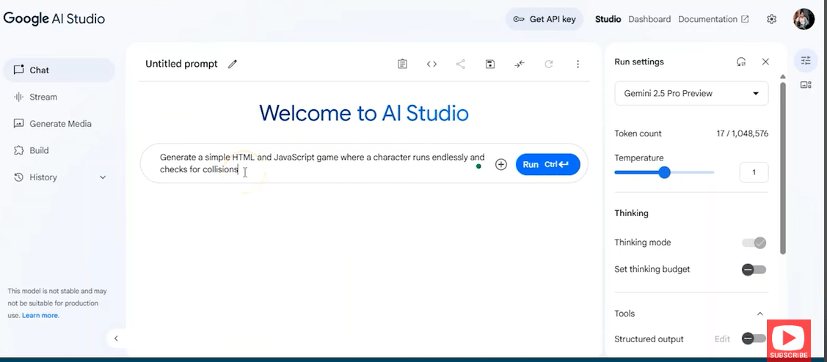The width and height of the screenshot is (827, 362).
Task: Open the Get code icon
Action: pos(431,64)
